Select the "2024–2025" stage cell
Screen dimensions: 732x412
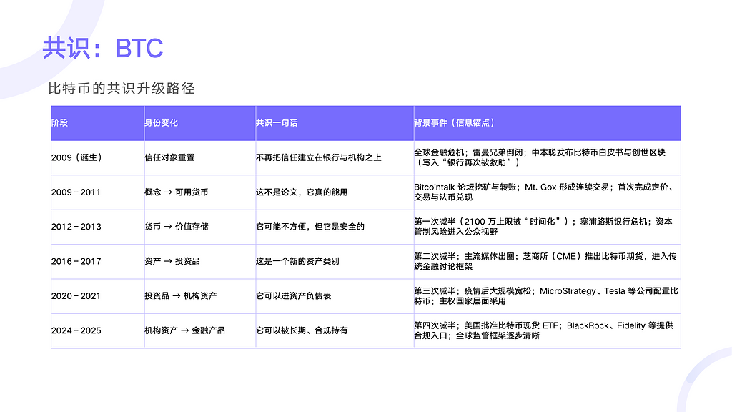click(76, 330)
